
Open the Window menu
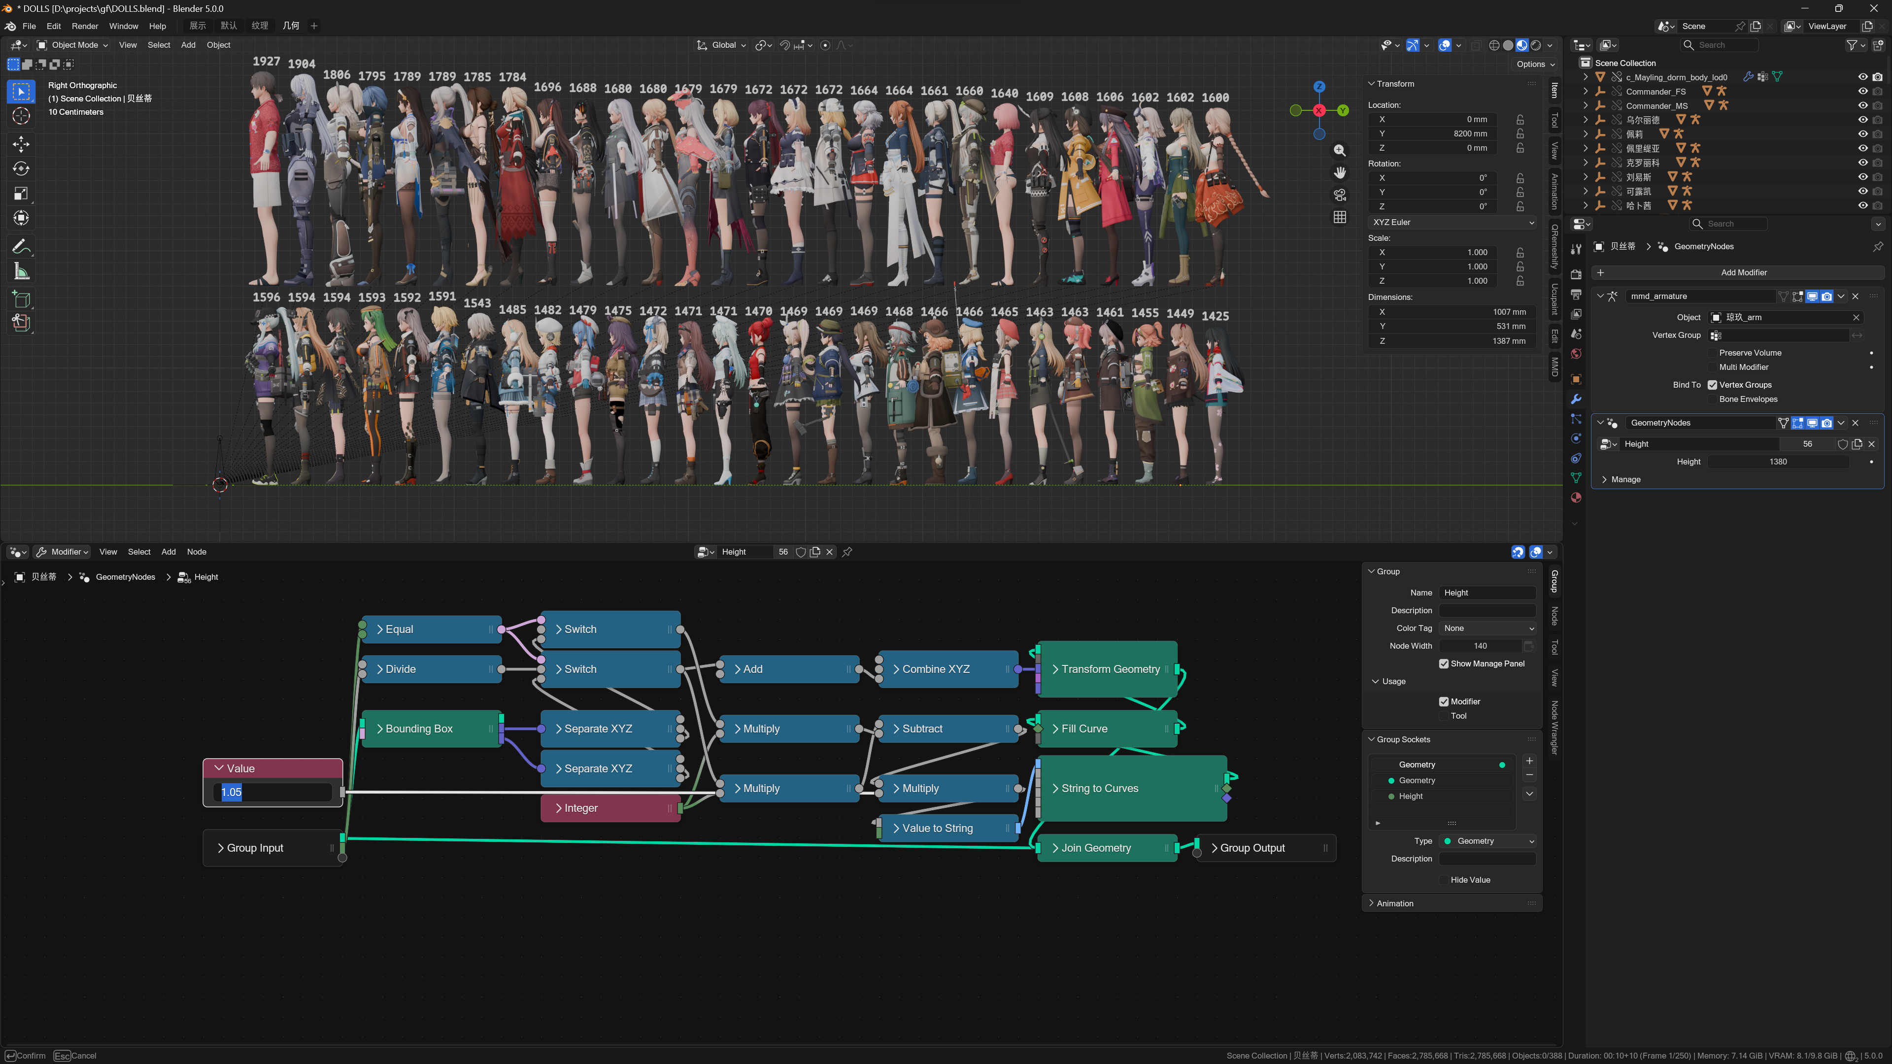[x=123, y=26]
